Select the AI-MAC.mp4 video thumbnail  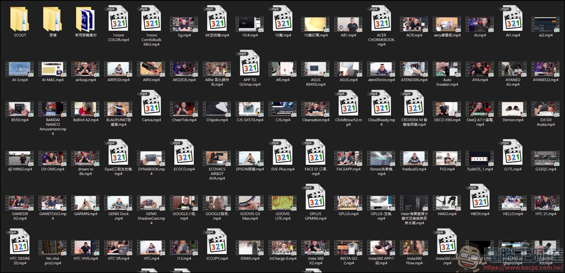53,69
